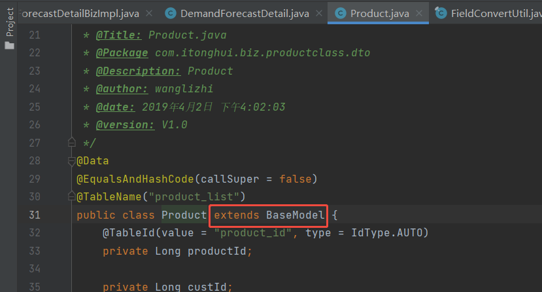This screenshot has width=542, height=292.
Task: Toggle the fold marker at @TableName line
Action: pos(71,196)
